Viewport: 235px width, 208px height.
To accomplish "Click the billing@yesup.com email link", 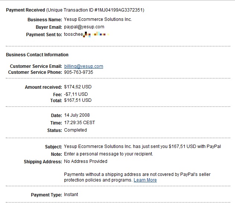I will pos(83,66).
